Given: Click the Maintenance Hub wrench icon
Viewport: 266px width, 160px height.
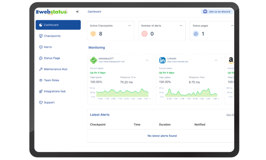Looking at the screenshot, I should coord(41,69).
